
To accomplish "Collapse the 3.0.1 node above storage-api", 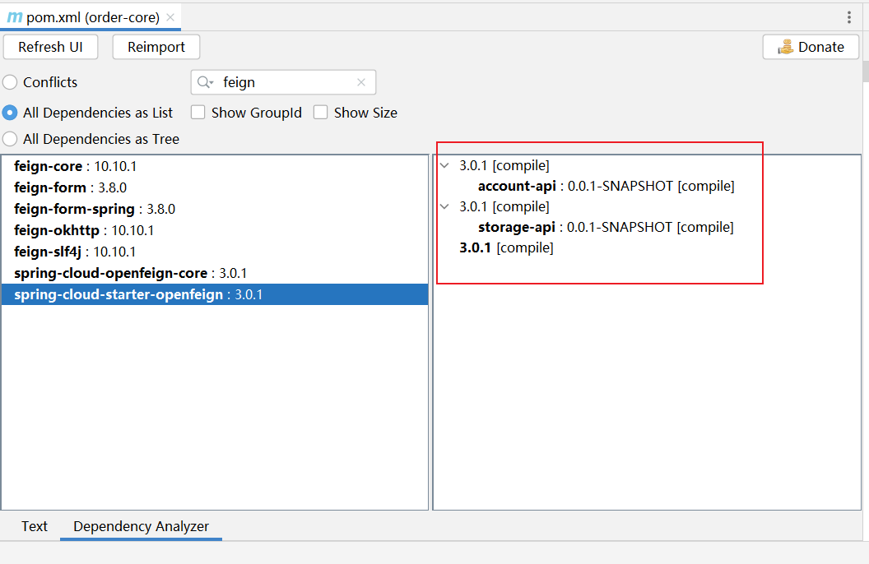I will (444, 206).
